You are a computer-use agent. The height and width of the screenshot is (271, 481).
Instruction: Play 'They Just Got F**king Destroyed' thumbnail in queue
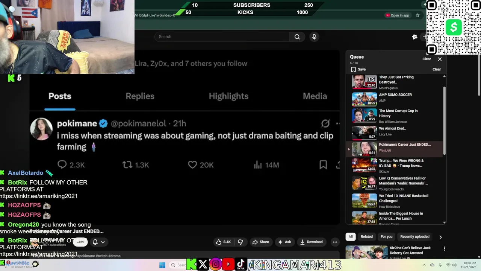pos(364,82)
